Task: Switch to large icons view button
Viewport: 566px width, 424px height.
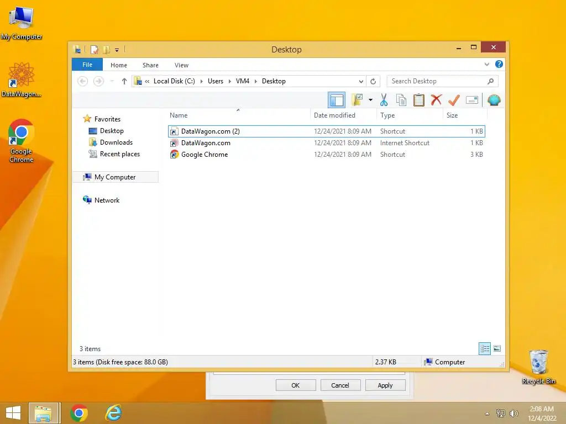Action: tap(497, 348)
